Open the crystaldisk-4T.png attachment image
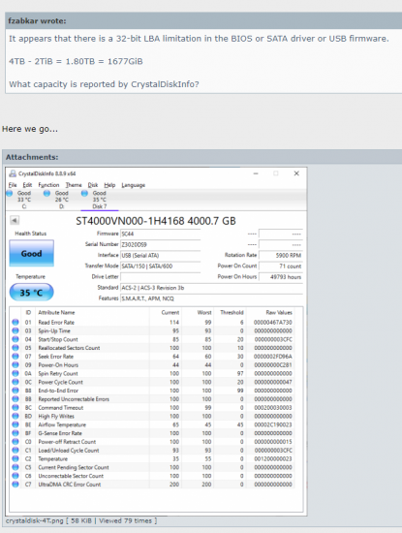 click(x=156, y=341)
